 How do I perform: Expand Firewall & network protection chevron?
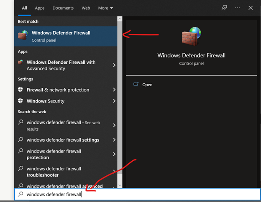[x=114, y=90]
